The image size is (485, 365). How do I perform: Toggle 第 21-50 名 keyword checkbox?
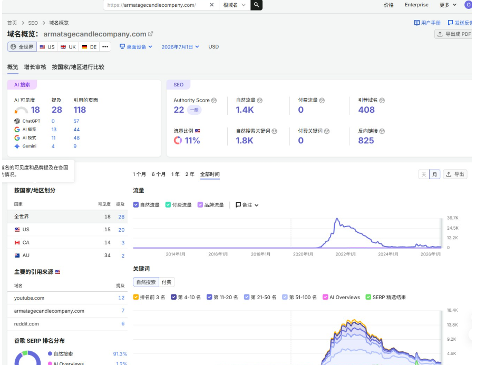pos(247,297)
